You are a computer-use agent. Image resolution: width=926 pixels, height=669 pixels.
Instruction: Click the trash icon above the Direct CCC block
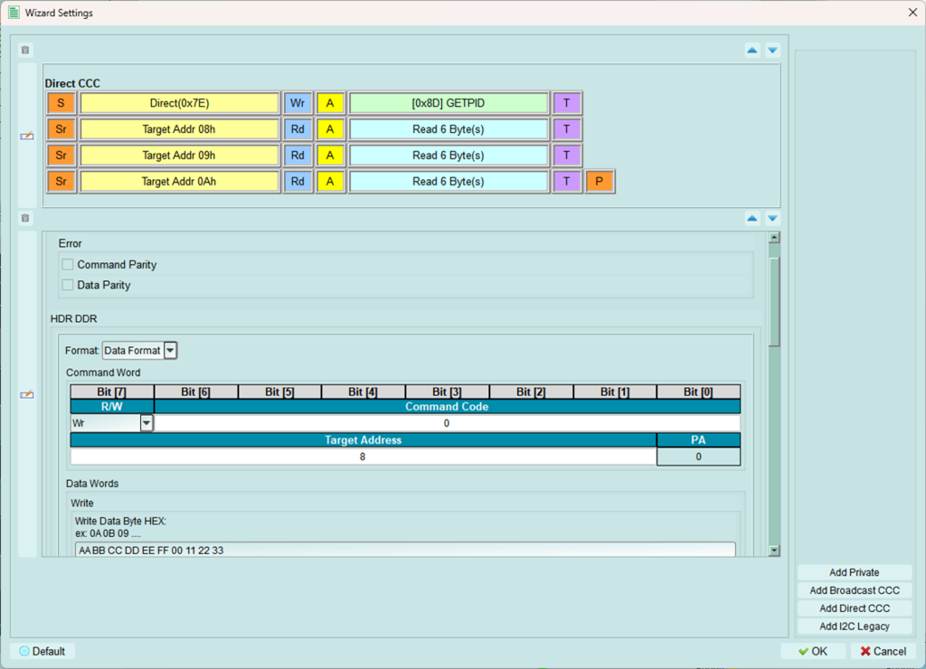coord(25,51)
